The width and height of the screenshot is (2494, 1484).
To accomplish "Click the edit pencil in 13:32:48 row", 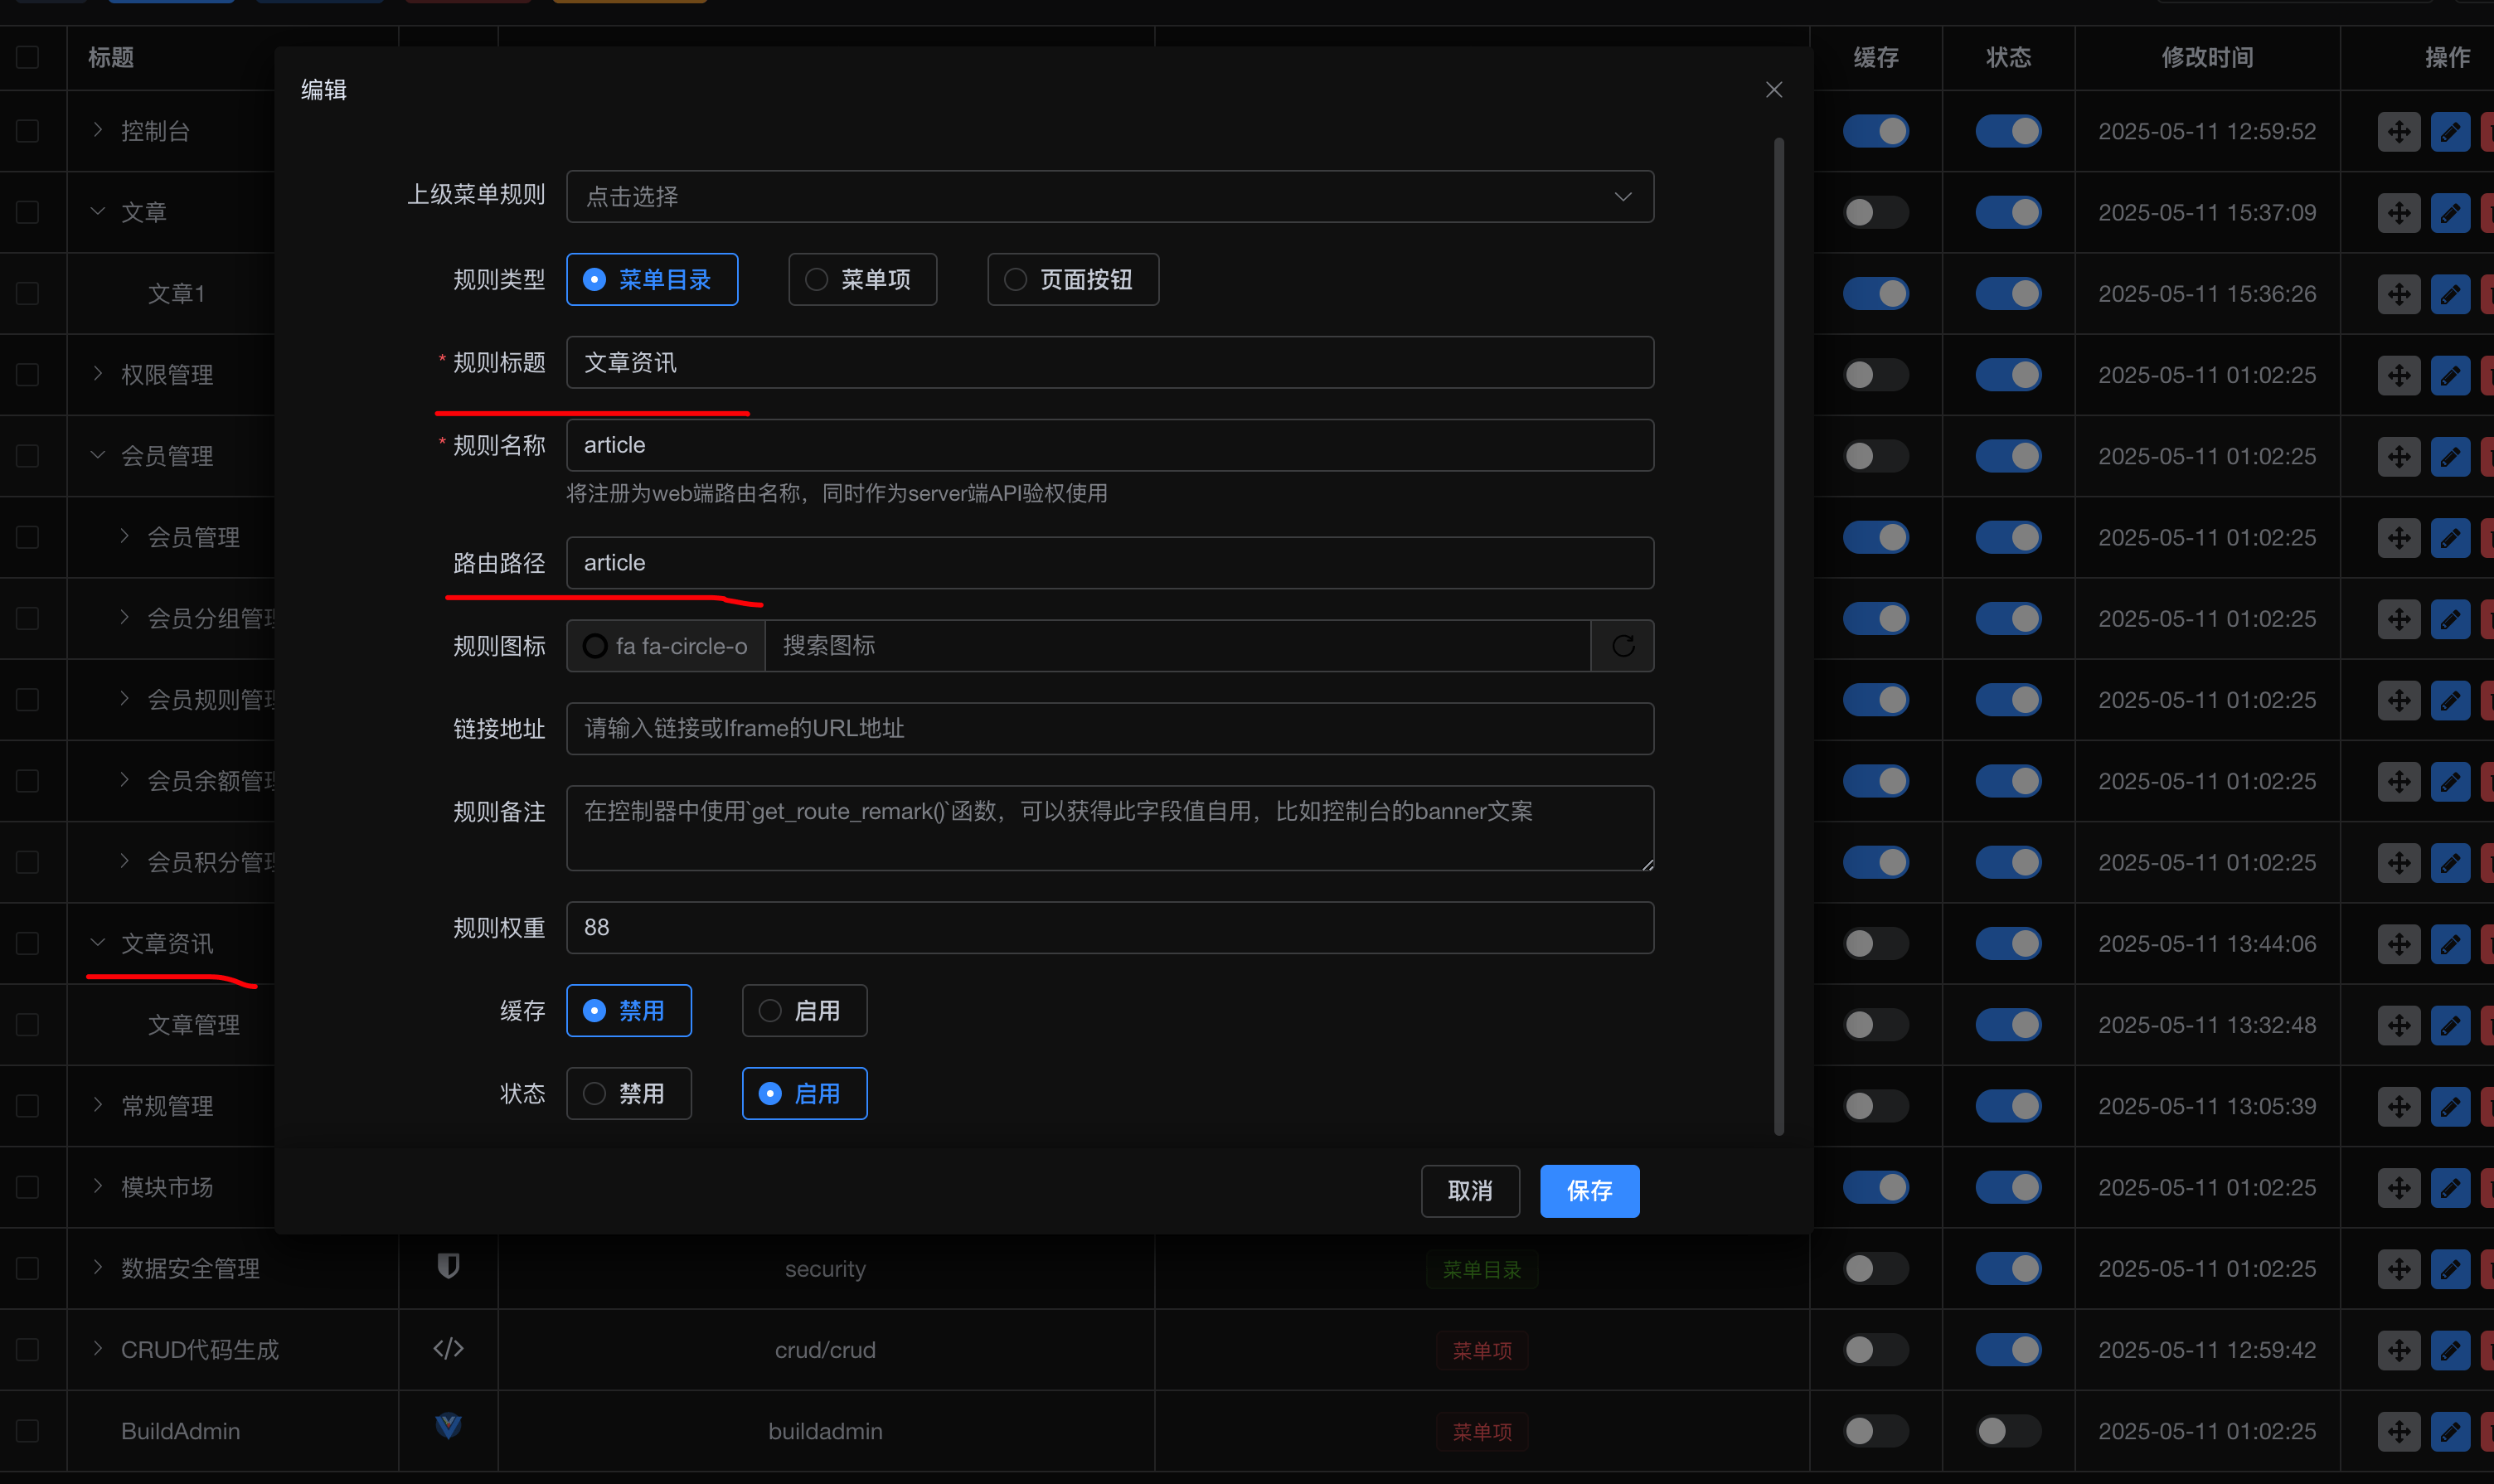I will (2450, 1025).
